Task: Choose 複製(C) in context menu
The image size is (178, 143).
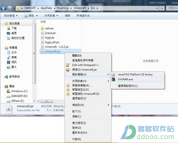Action: click(x=88, y=116)
